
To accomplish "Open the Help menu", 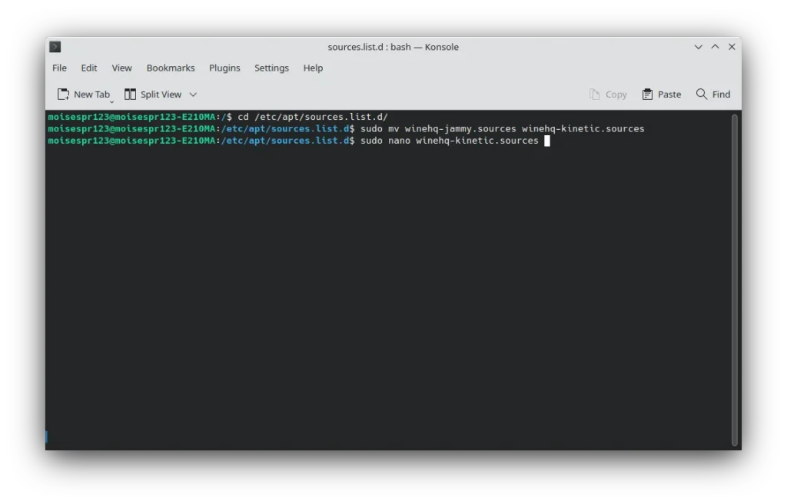I will [x=313, y=68].
